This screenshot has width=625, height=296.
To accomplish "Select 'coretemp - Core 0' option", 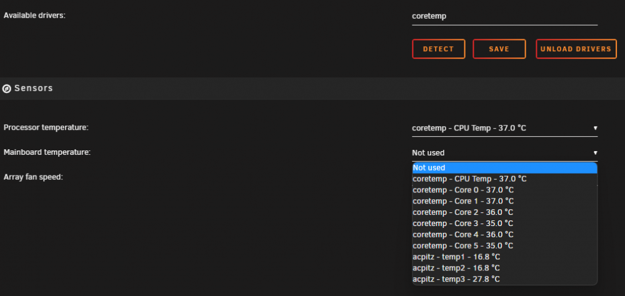I will tap(504, 190).
